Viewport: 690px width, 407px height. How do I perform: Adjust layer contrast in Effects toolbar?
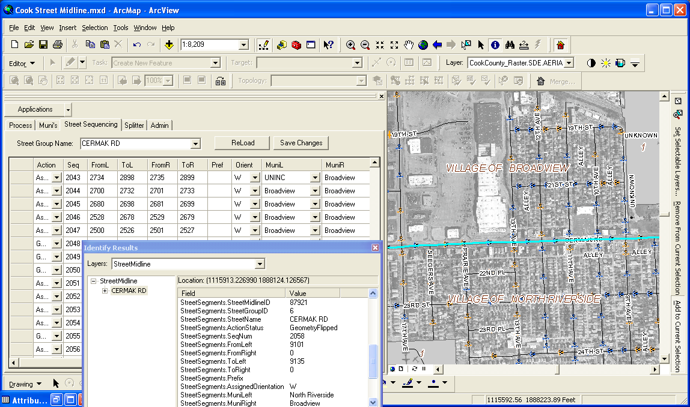click(x=591, y=62)
